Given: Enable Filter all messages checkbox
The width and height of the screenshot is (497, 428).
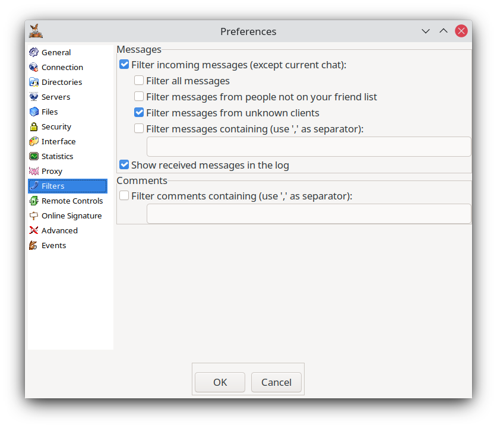Looking at the screenshot, I should [x=139, y=81].
